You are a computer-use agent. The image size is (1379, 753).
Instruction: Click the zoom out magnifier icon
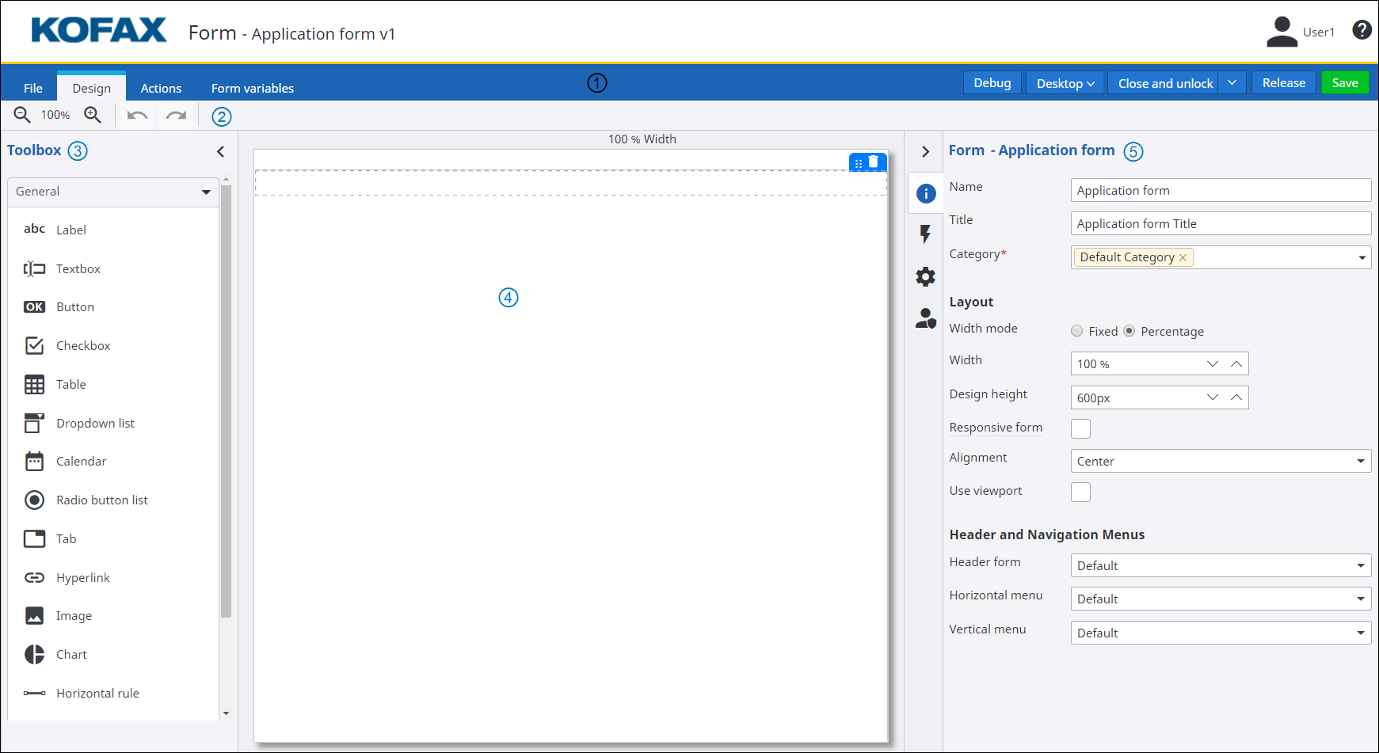coord(22,116)
